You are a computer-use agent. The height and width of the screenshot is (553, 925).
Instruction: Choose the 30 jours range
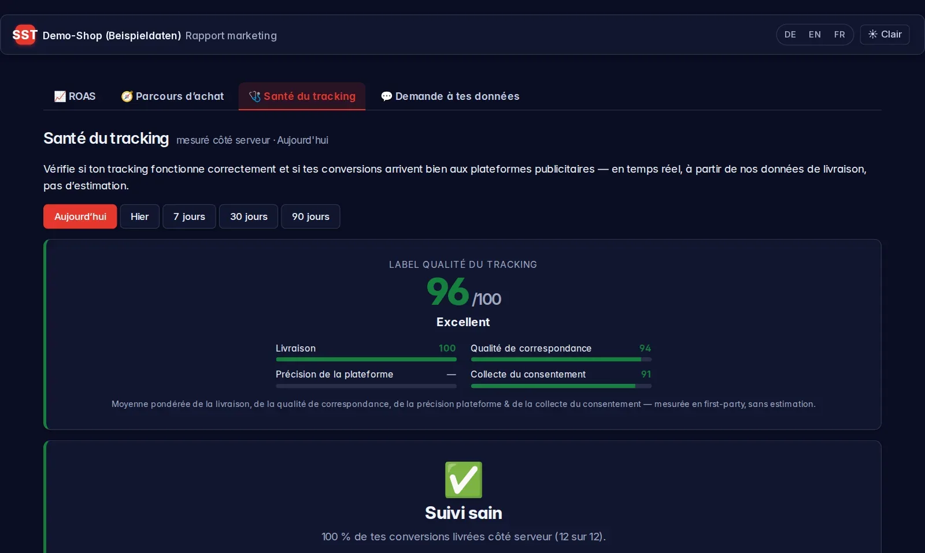pos(249,216)
